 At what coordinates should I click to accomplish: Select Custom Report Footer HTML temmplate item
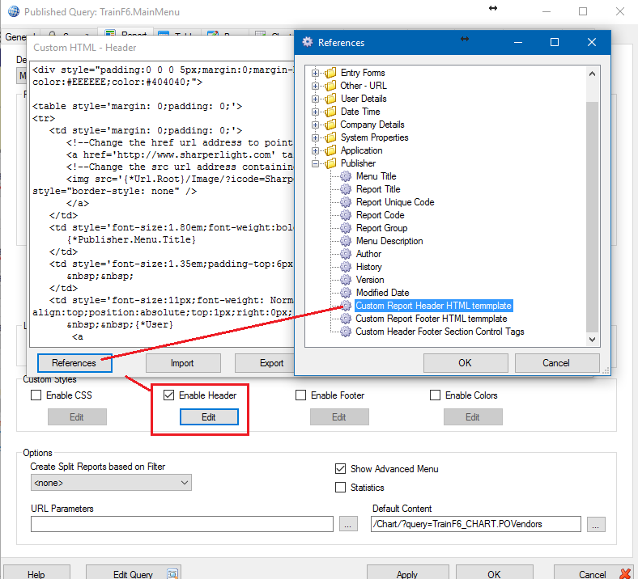coord(432,319)
